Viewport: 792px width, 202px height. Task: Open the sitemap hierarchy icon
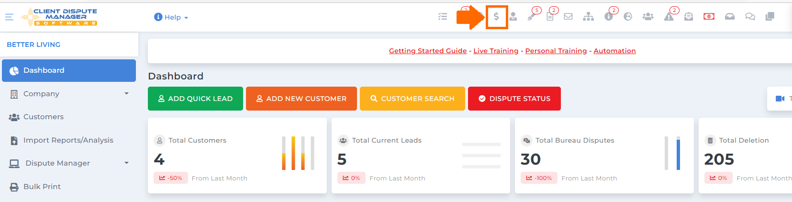tap(588, 17)
